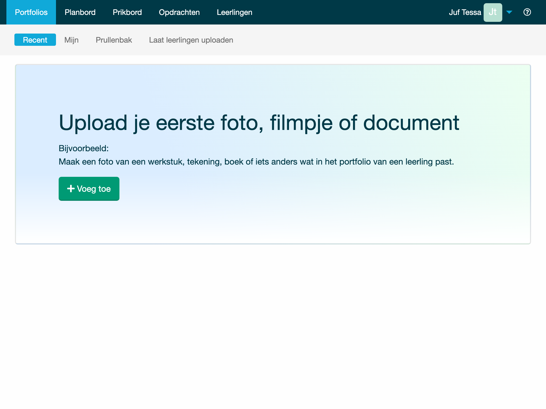Click the green Voeg toe button
546x409 pixels.
tap(89, 189)
